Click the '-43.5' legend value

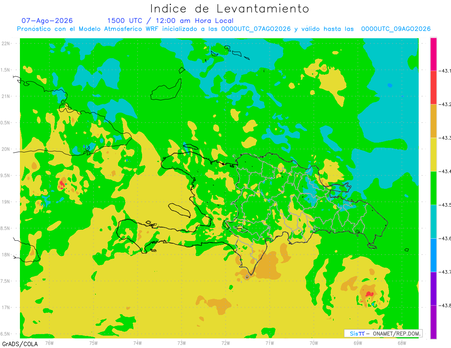point(445,205)
